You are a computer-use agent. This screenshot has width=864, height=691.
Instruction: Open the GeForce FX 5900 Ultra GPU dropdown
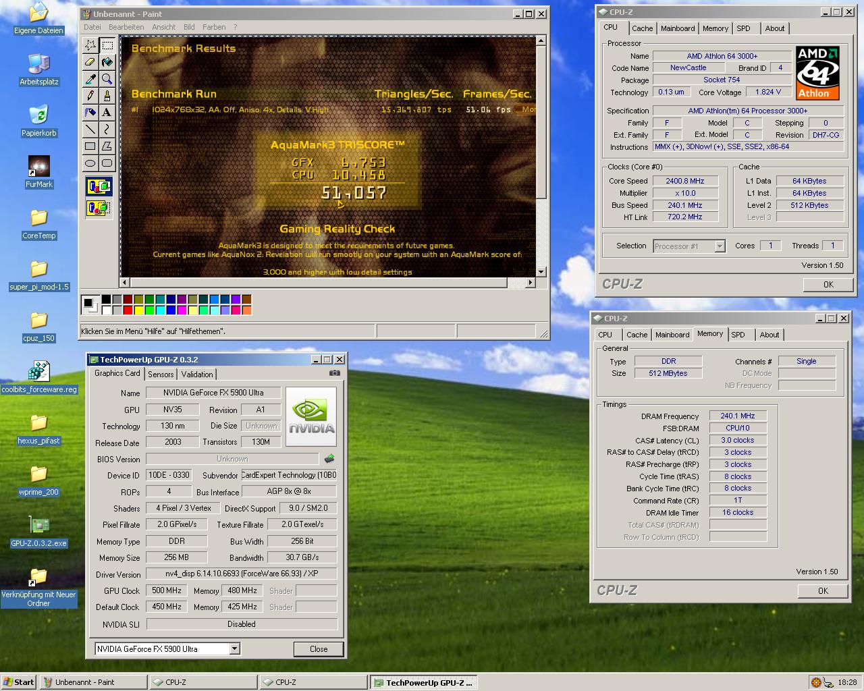[x=234, y=649]
